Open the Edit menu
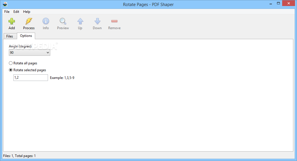The height and width of the screenshot is (161, 297). point(16,11)
